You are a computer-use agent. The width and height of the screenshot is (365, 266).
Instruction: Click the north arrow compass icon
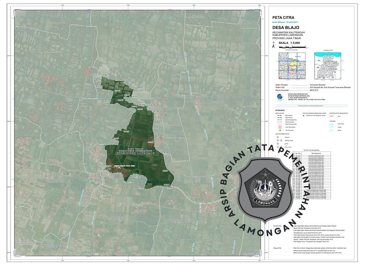[274, 46]
